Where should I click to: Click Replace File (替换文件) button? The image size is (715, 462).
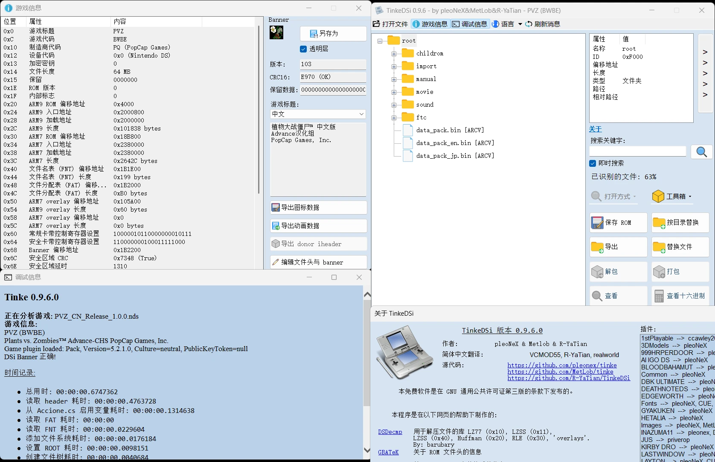[680, 247]
